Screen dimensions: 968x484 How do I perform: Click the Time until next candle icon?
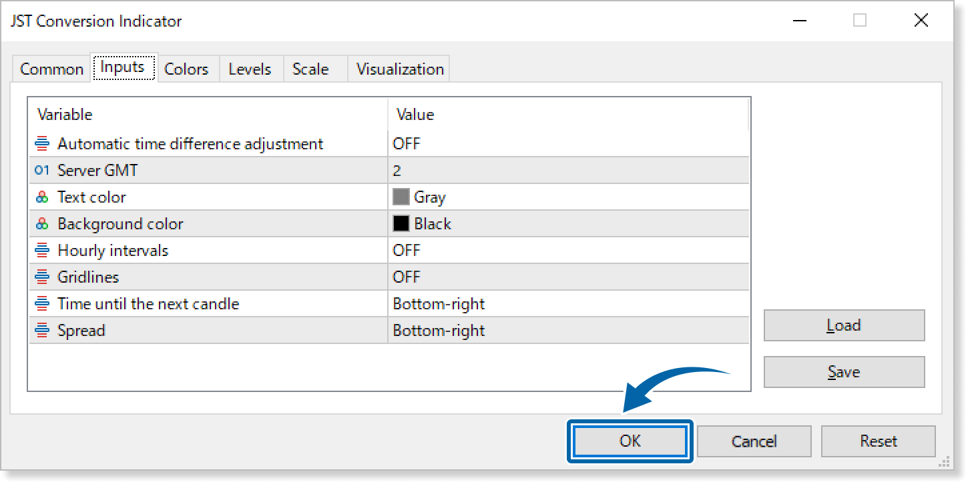(x=42, y=304)
